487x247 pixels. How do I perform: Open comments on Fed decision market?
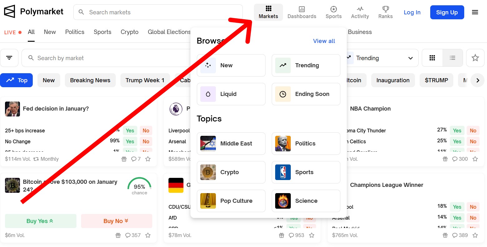(x=136, y=159)
